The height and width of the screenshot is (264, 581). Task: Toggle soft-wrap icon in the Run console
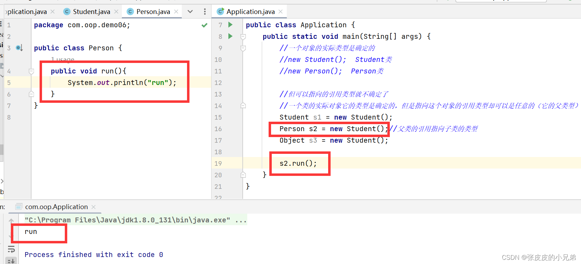coord(11,249)
